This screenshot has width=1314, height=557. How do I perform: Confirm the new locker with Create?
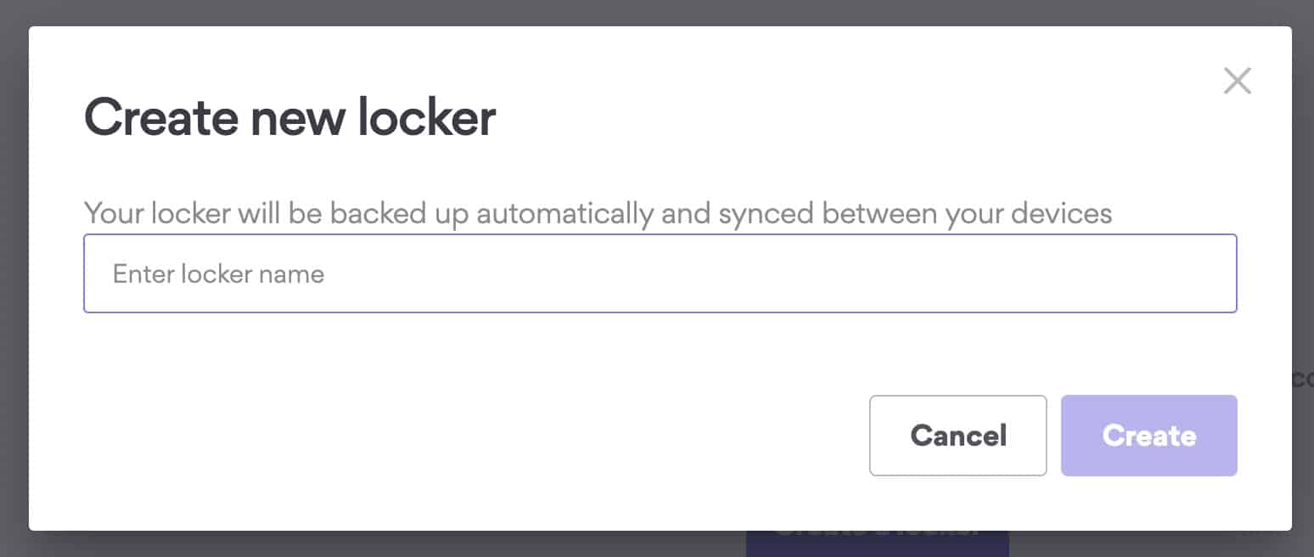pyautogui.click(x=1148, y=436)
